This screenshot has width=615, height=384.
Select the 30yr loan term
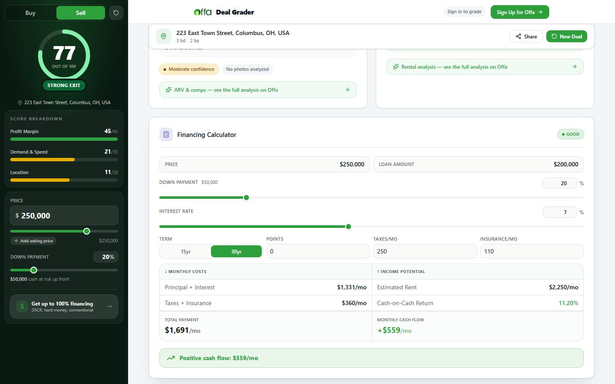(x=236, y=252)
